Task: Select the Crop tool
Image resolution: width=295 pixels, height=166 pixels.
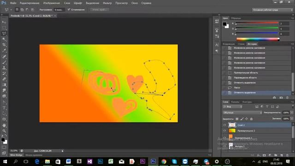Action: coord(4,45)
